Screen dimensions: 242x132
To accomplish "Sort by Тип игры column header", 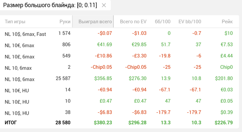I will point(15,21).
